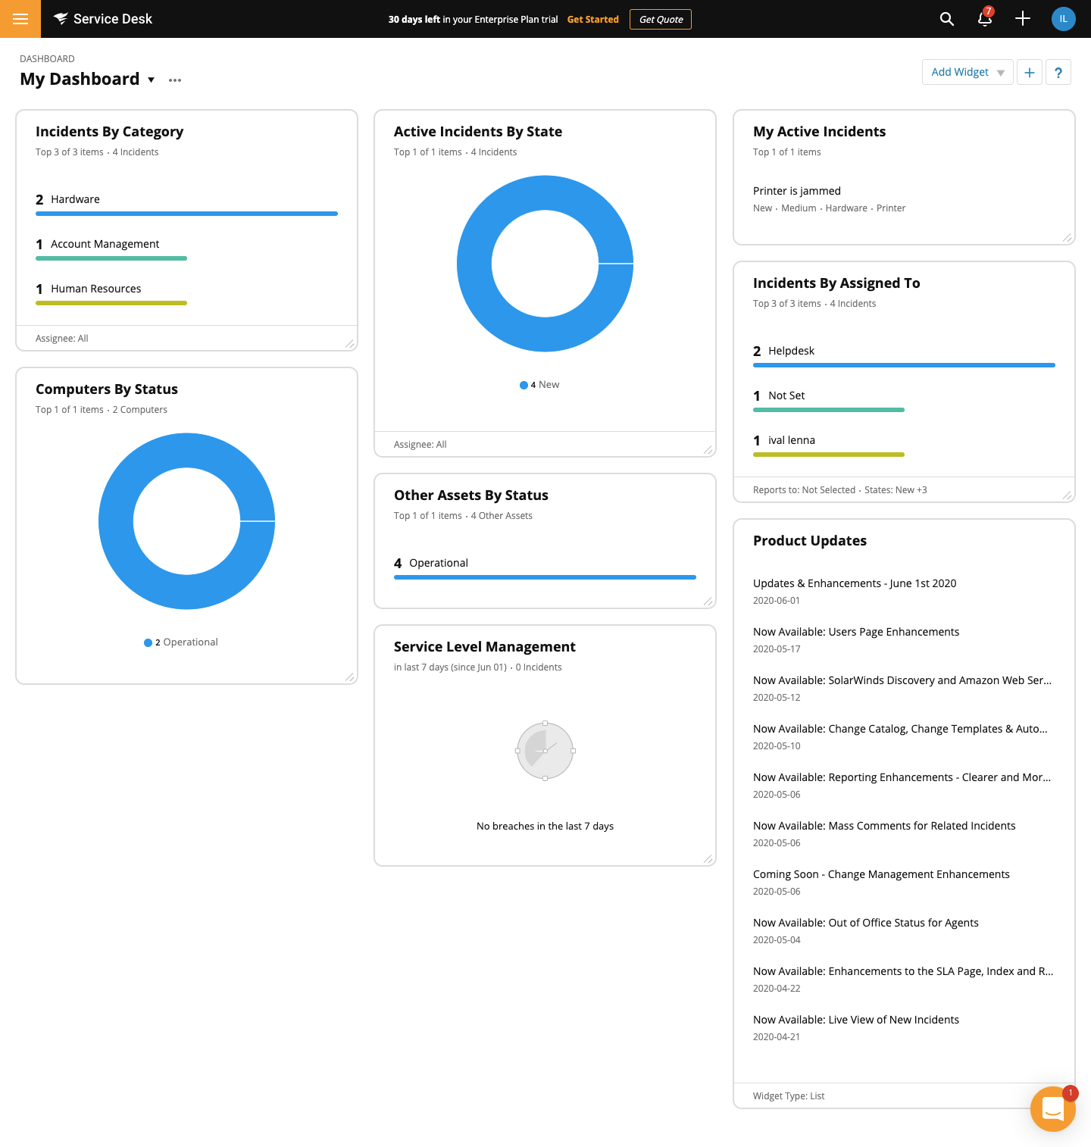Click 'Human Resources' category label

(96, 289)
